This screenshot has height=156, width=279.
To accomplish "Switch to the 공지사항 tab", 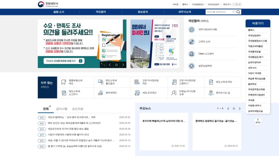I will [x=62, y=109].
